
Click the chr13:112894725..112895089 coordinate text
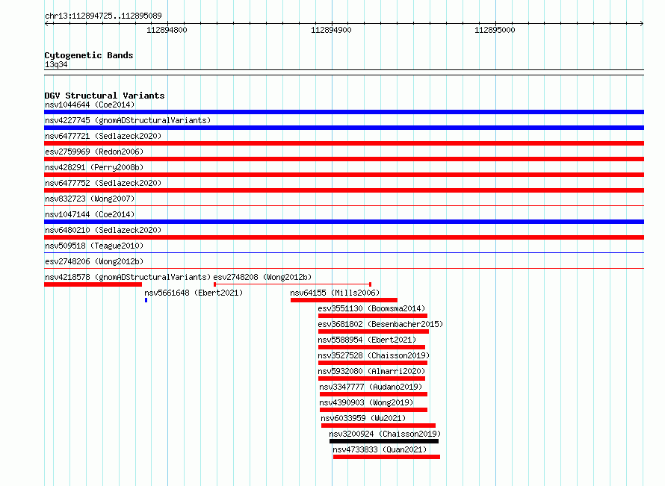[x=103, y=16]
